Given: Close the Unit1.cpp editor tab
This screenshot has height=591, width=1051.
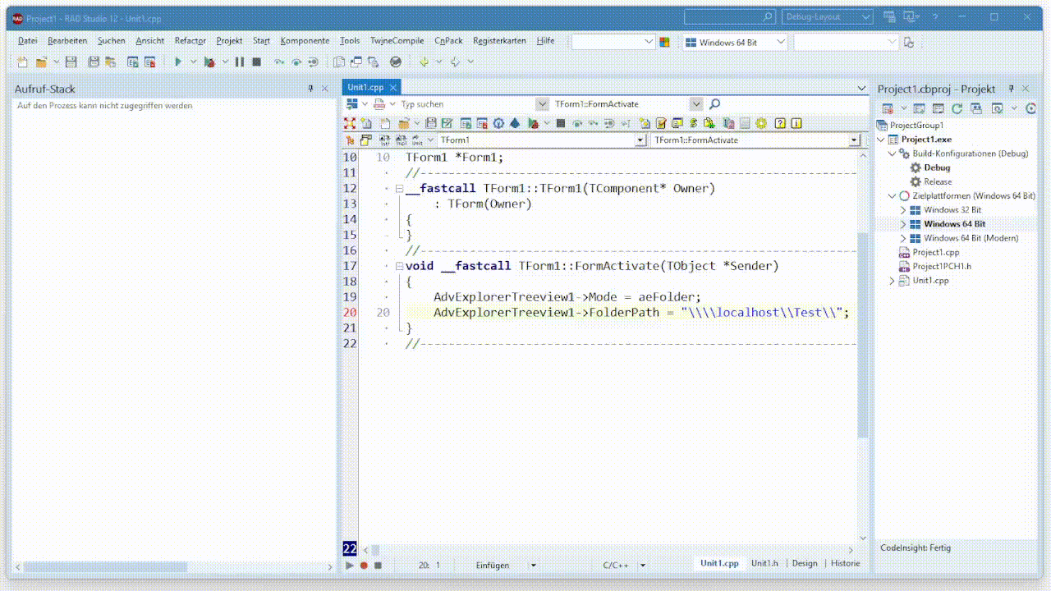Looking at the screenshot, I should [x=393, y=87].
